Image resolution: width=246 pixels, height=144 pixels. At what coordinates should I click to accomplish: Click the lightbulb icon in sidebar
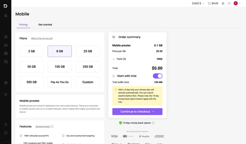coord(6,124)
